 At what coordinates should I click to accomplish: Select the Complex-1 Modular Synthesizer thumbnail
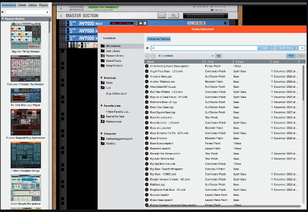(x=26, y=68)
